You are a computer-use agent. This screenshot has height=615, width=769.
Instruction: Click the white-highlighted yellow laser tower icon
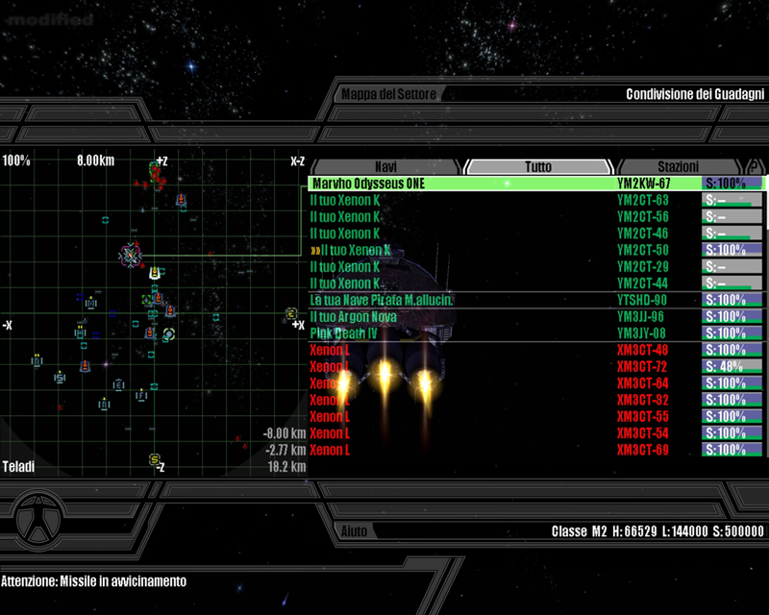point(155,272)
